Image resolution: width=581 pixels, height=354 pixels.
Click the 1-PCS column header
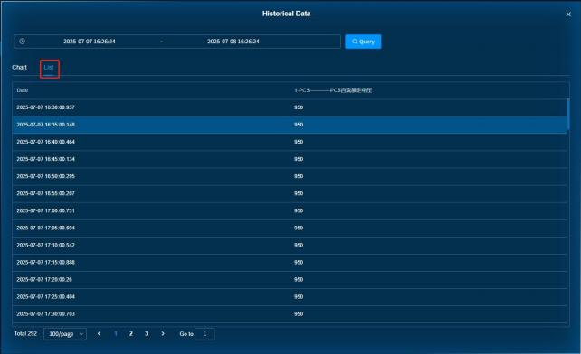[333, 90]
